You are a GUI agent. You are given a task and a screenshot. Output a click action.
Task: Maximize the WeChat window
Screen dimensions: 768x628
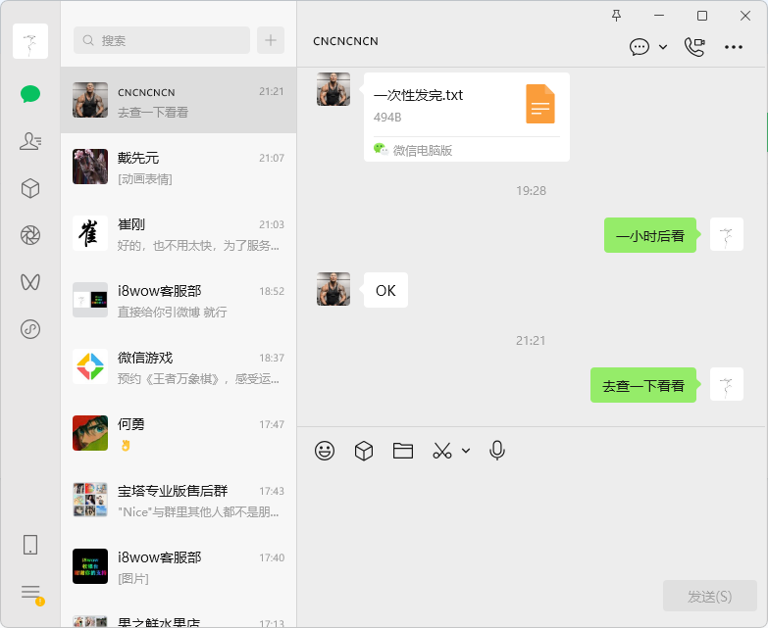702,16
